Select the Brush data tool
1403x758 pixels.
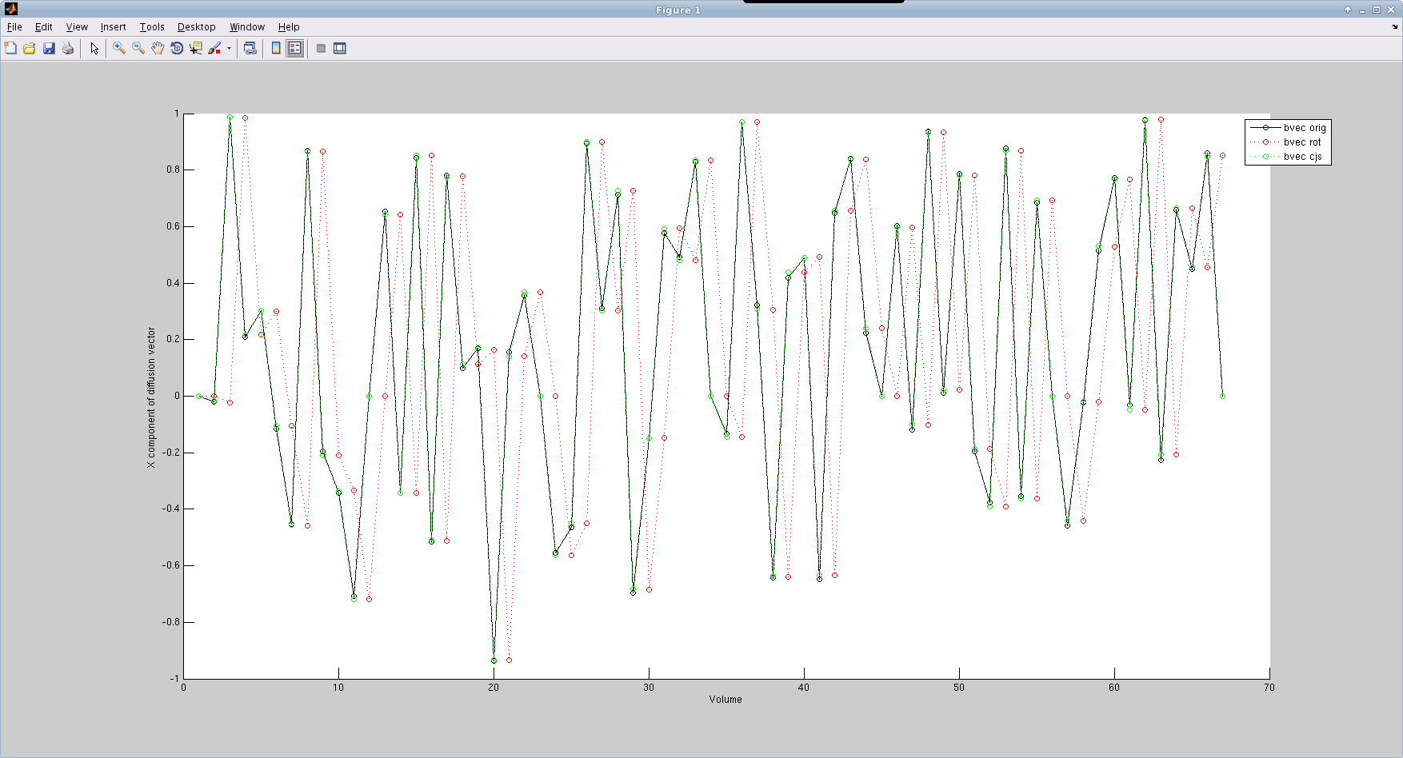(214, 48)
